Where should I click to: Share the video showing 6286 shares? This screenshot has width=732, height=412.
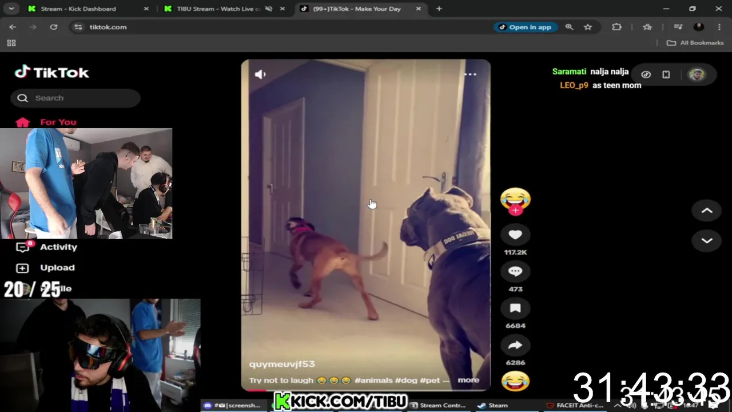tap(515, 345)
